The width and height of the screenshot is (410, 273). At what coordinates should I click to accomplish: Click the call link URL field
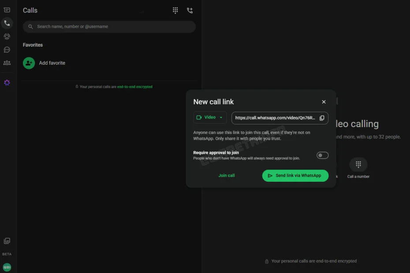pyautogui.click(x=280, y=118)
